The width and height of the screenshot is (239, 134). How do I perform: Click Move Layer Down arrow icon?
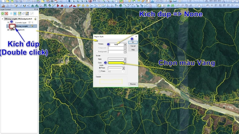coord(15,13)
